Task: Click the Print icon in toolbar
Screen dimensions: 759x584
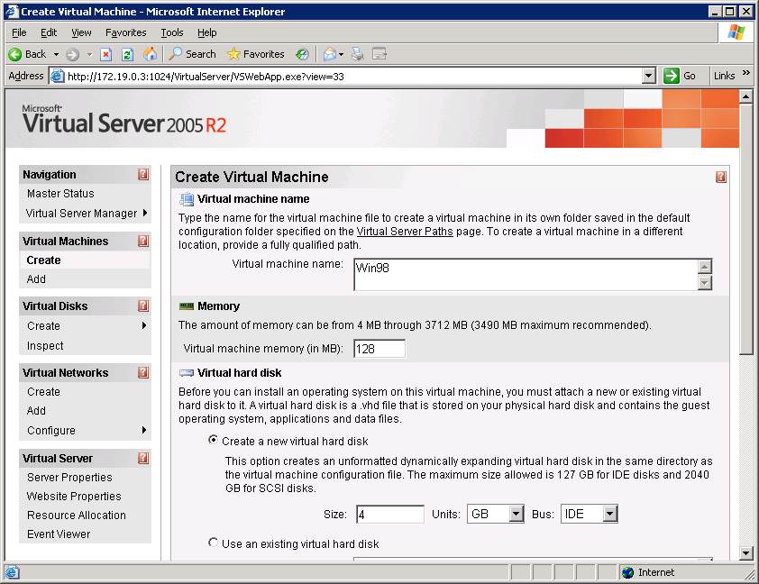Action: pos(358,54)
